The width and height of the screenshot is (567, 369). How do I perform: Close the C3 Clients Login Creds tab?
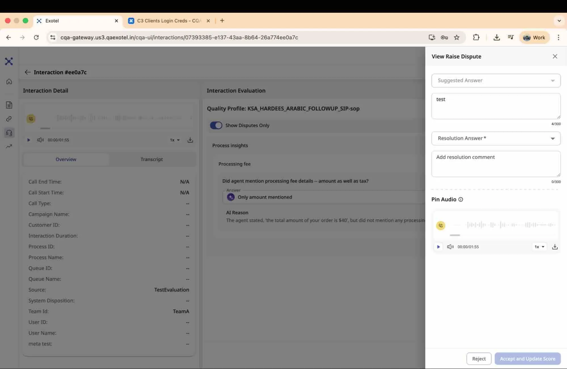[208, 21]
